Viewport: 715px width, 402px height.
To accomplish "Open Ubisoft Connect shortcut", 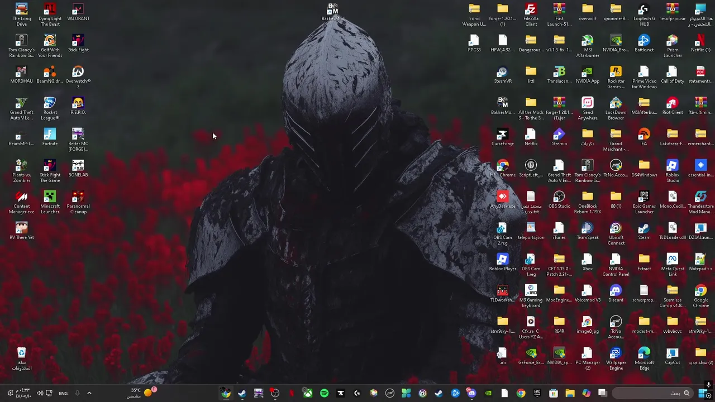I will pos(616,233).
